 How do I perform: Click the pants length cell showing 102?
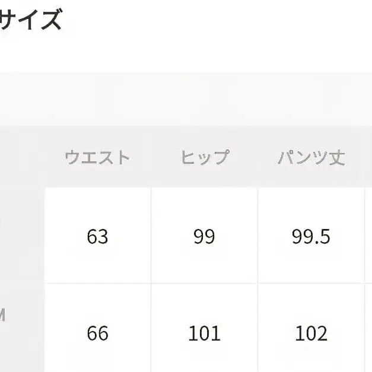[311, 333]
